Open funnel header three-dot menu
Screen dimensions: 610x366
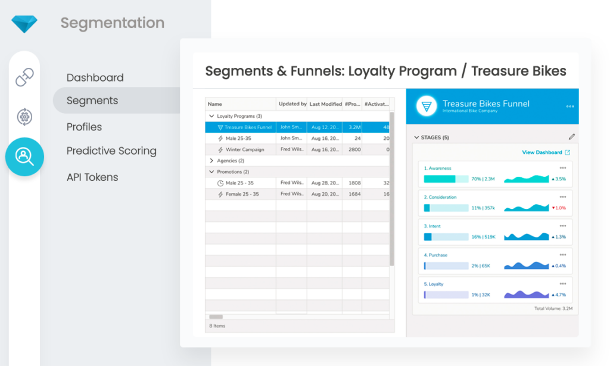click(569, 107)
